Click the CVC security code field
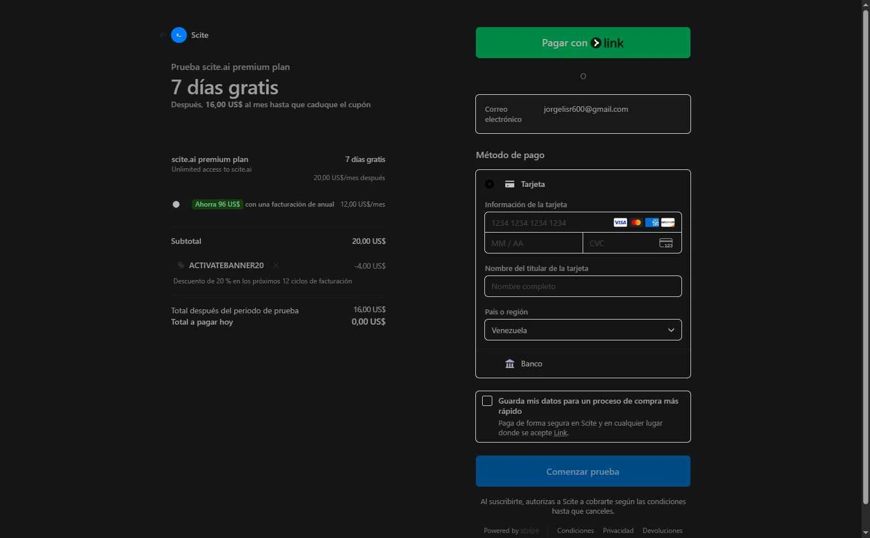This screenshot has width=870, height=538. [632, 243]
